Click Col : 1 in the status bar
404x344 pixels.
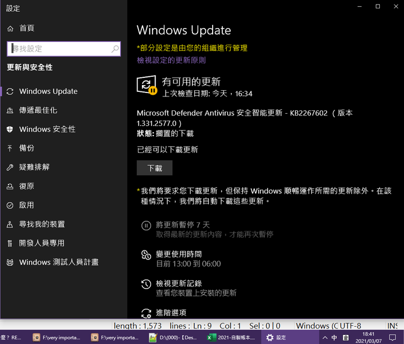(230, 326)
